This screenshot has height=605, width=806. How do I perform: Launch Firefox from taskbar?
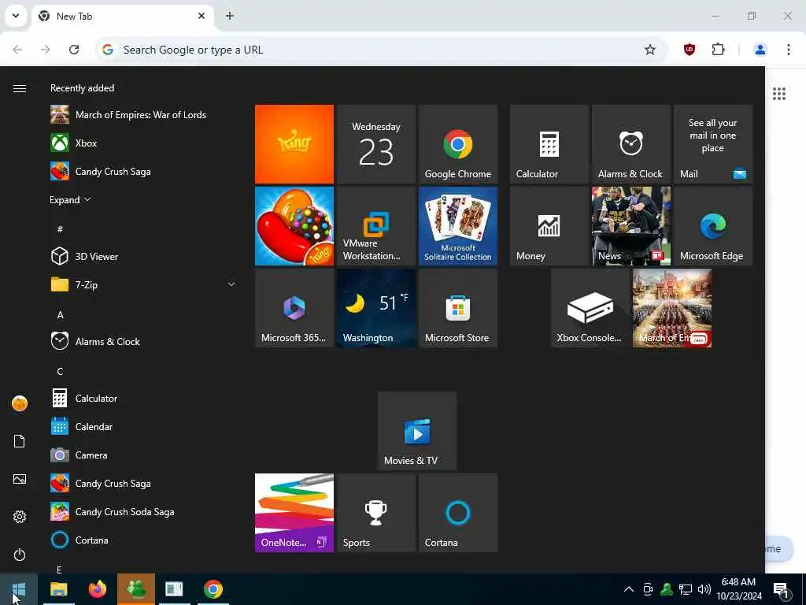click(97, 589)
